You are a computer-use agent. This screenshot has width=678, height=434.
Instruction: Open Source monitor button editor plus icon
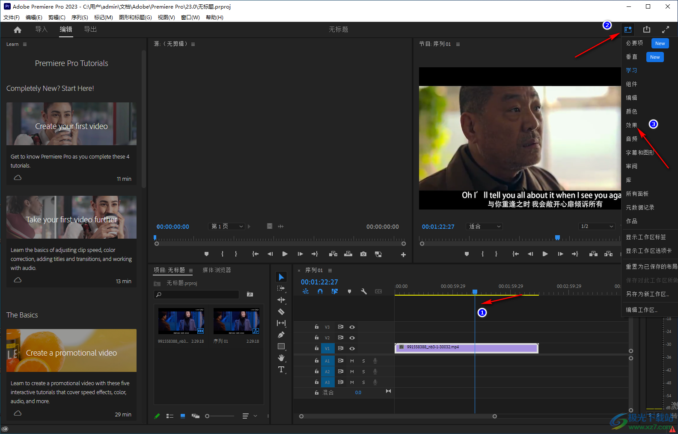(403, 254)
